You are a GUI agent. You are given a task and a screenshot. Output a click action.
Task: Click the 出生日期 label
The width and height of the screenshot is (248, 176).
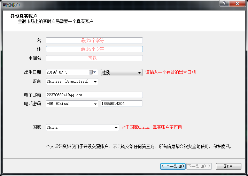click(x=33, y=72)
